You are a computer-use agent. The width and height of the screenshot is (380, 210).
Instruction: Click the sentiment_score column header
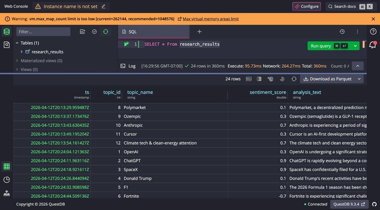(x=268, y=92)
